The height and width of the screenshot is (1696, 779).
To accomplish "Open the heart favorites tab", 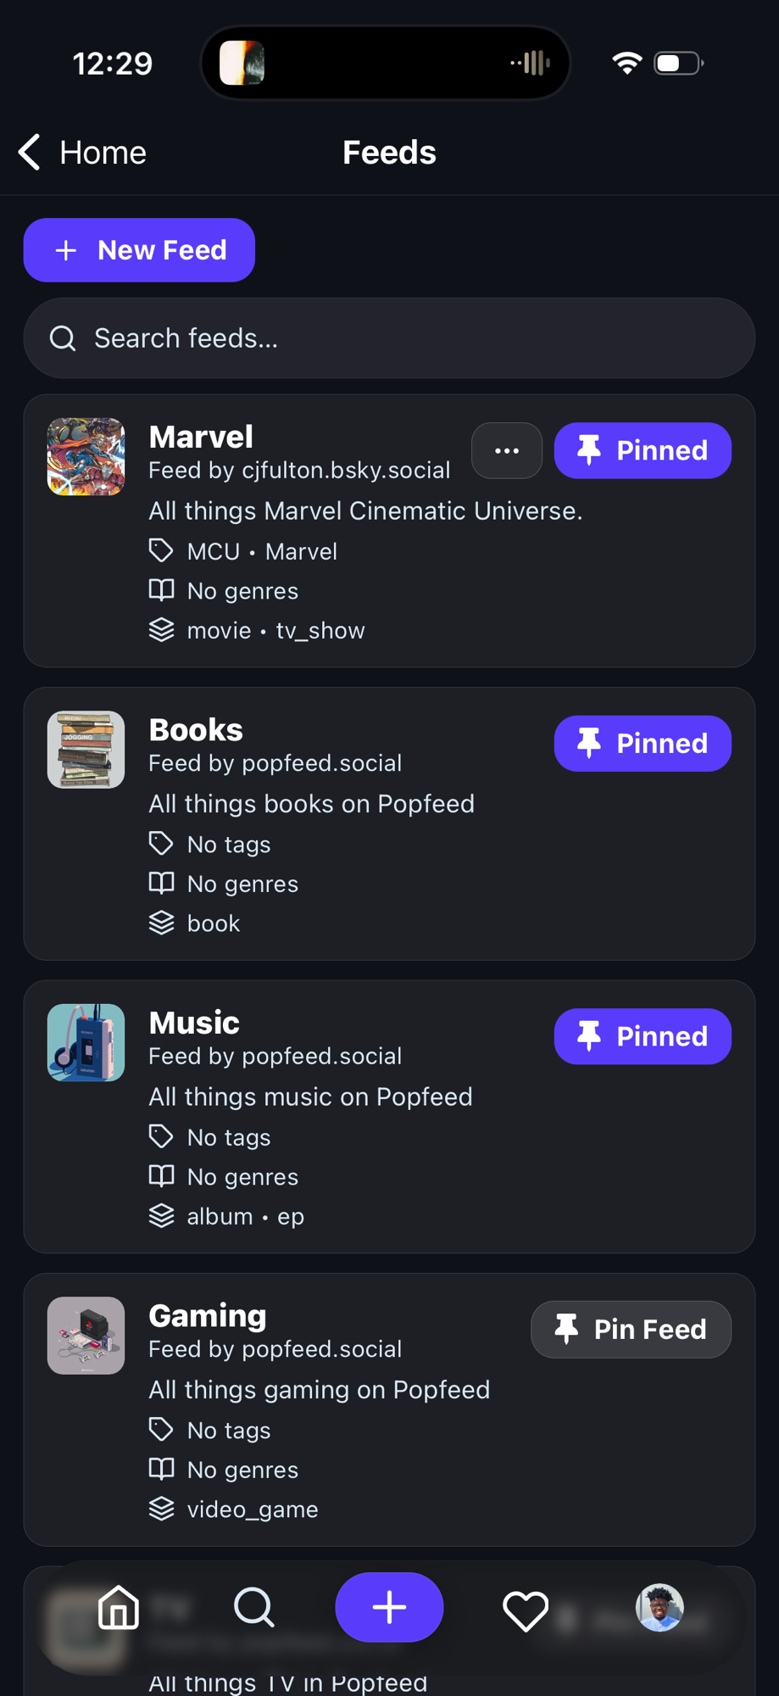I will (526, 1609).
